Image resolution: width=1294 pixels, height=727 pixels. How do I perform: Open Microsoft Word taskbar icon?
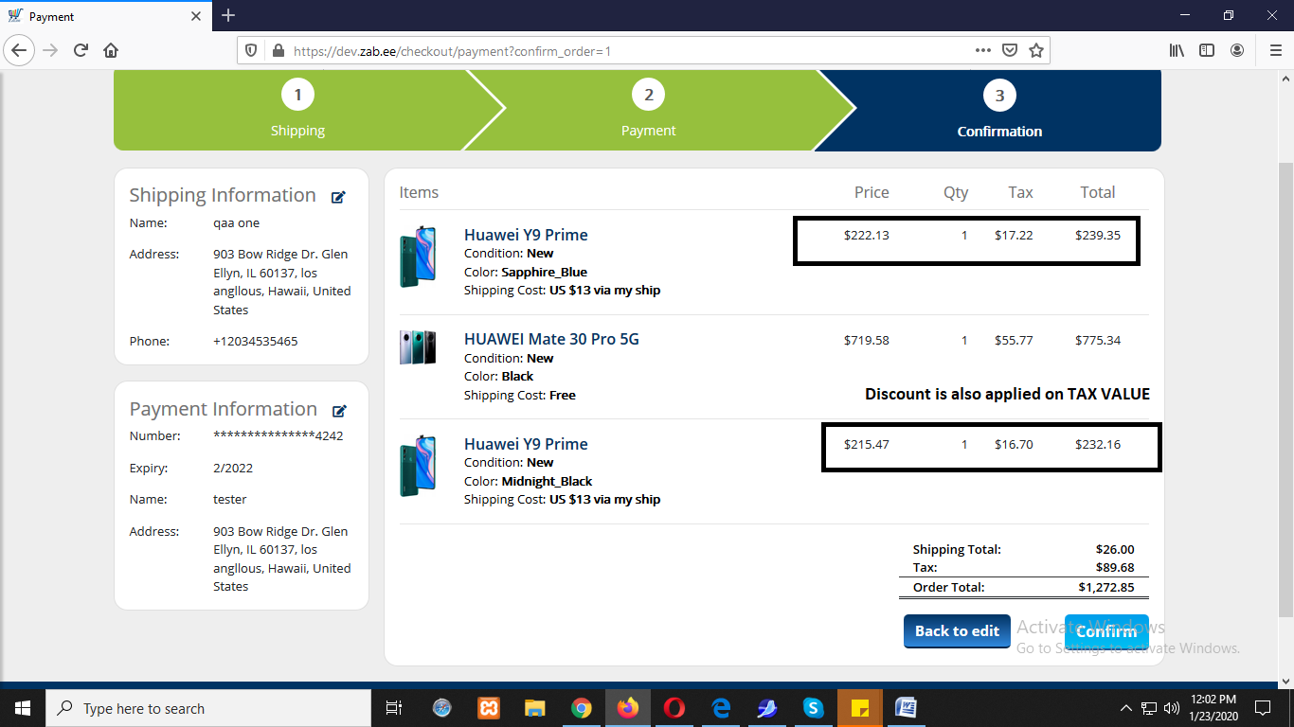(907, 708)
